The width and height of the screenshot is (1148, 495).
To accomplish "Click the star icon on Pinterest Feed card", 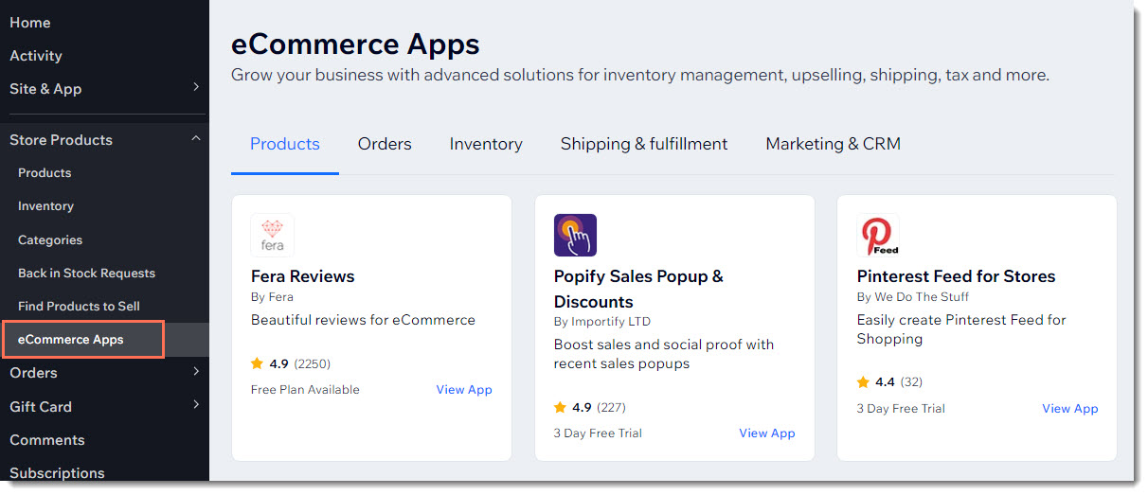I will click(x=863, y=382).
